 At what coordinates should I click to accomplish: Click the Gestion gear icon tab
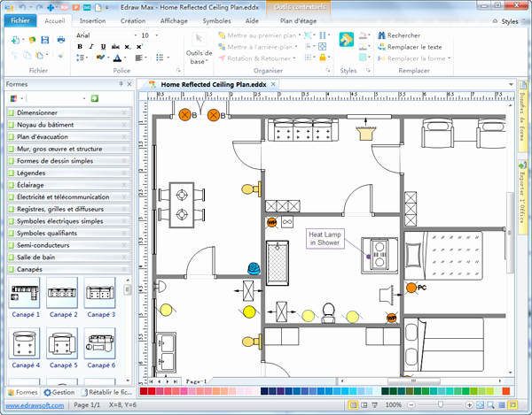tap(59, 392)
